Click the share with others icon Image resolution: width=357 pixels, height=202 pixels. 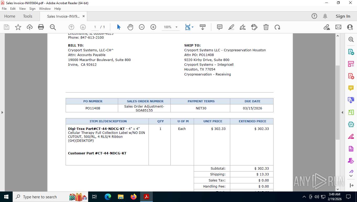pyautogui.click(x=350, y=27)
